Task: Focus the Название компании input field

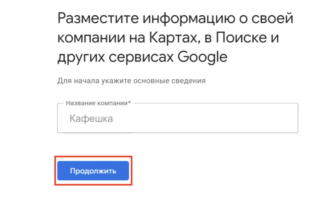Action: [177, 119]
